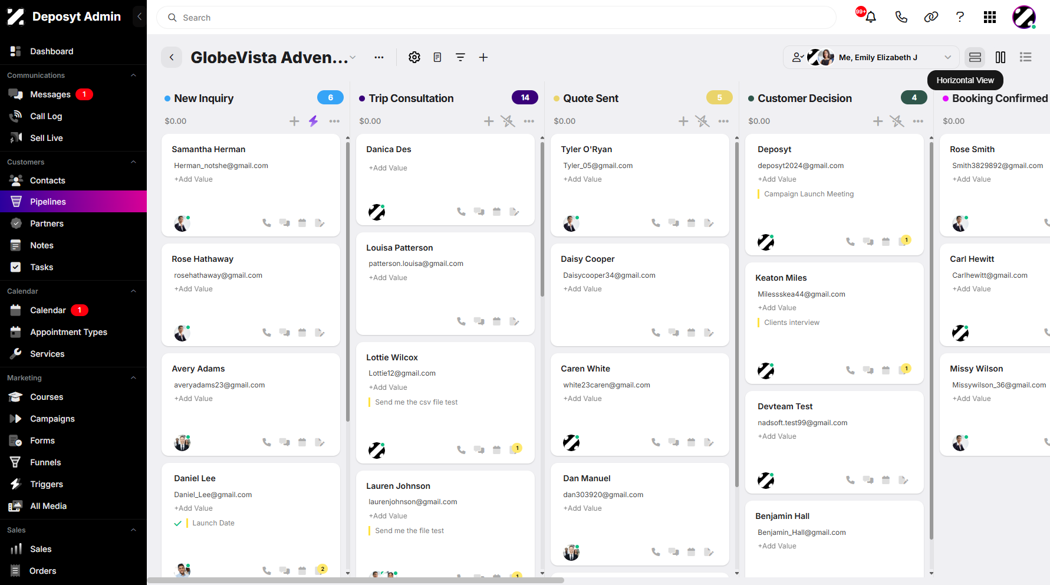Toggle Launch Date task checkmark on Daniel Lee card
The width and height of the screenshot is (1050, 585).
tap(177, 523)
